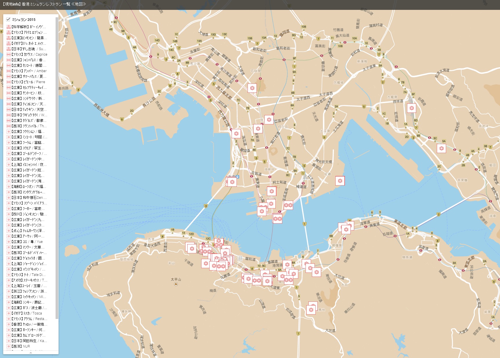Screen dimensions: 500x358
Task: Click one-star icon beside トスカ / Tosca
Action: pos(9,313)
